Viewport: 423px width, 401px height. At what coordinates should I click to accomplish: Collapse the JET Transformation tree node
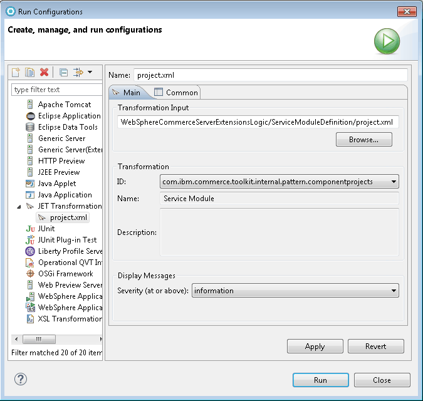click(x=19, y=207)
